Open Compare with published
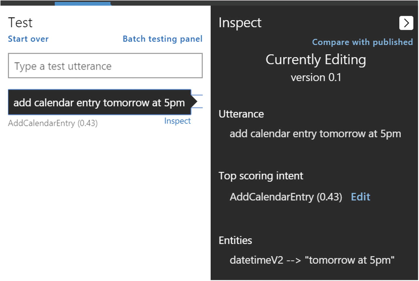Image resolution: width=419 pixels, height=281 pixels. coord(362,42)
